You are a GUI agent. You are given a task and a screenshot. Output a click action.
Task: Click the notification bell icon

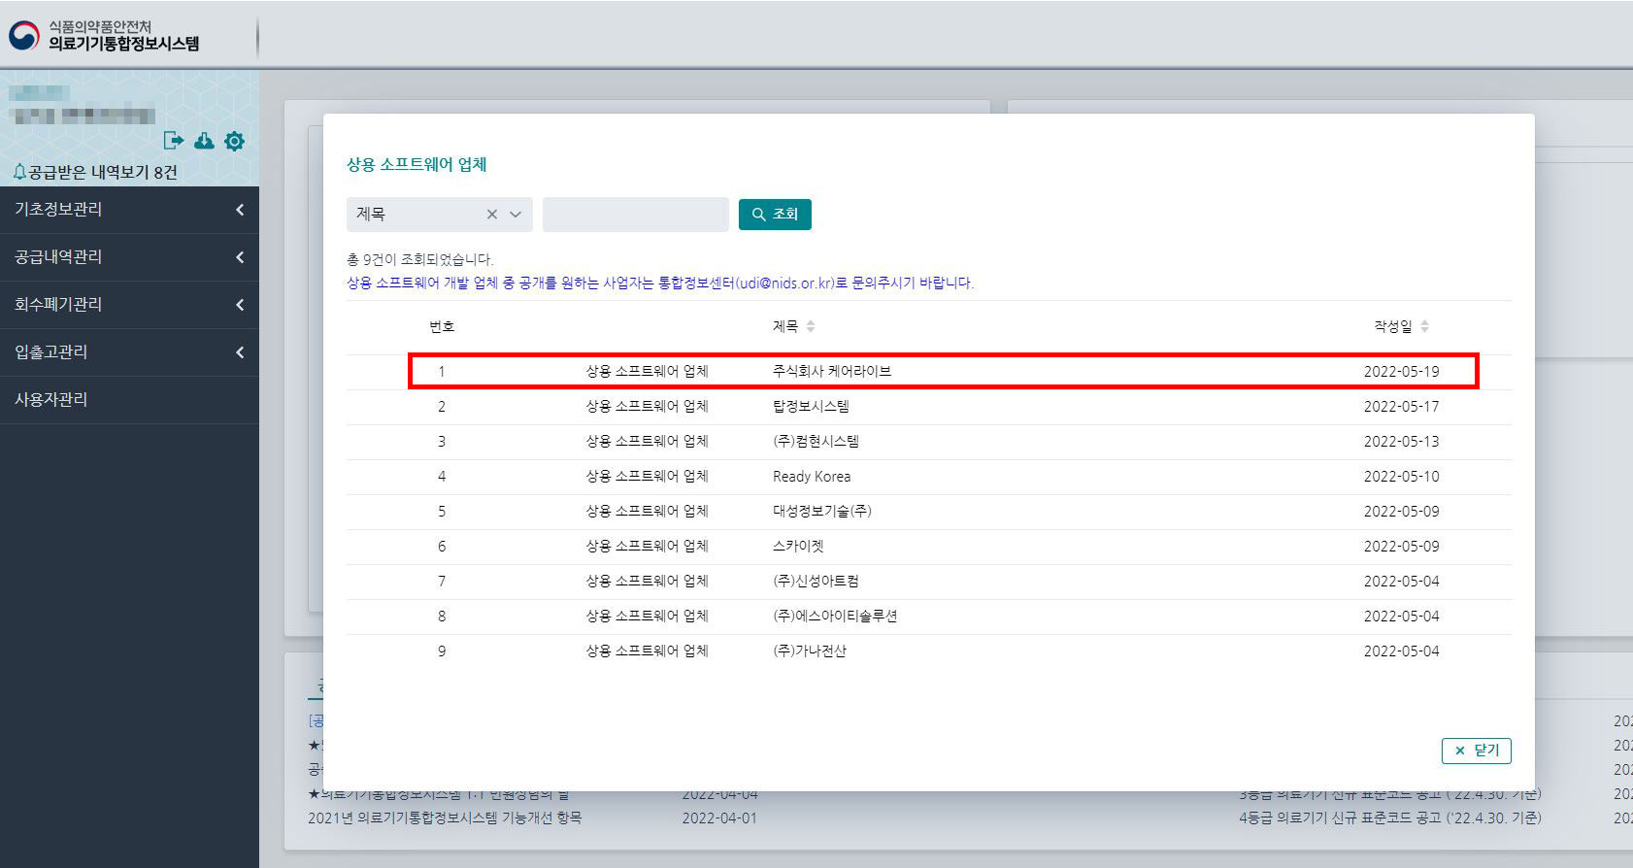[x=18, y=172]
